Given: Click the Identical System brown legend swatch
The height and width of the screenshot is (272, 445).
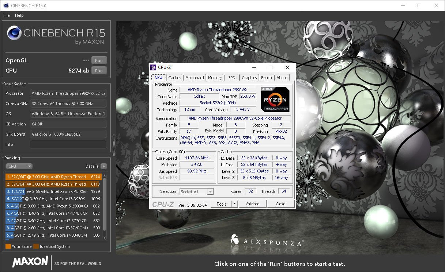Looking at the screenshot, I should (x=36, y=246).
